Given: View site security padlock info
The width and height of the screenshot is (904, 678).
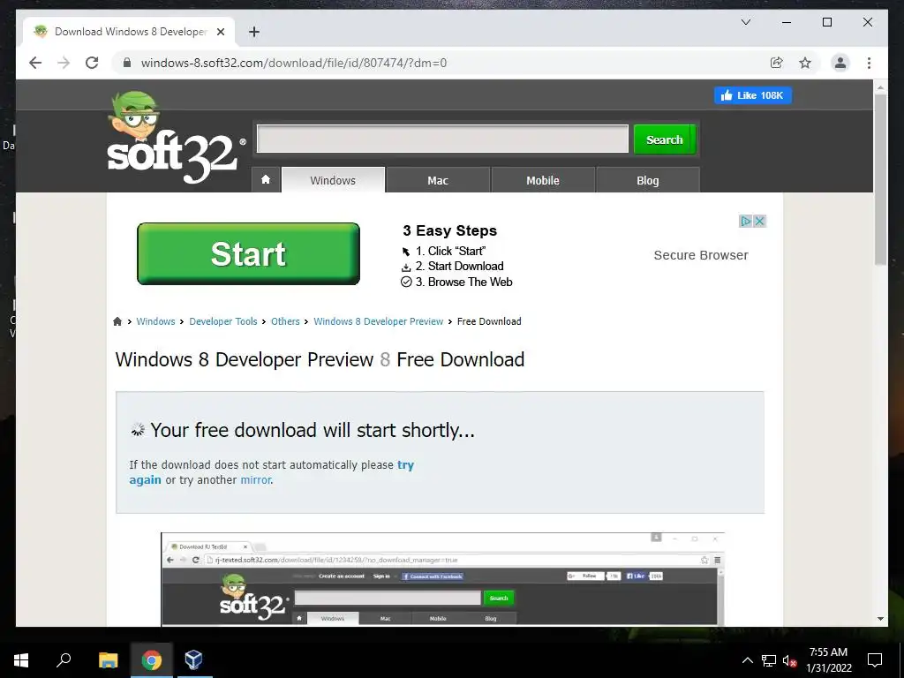Looking at the screenshot, I should point(127,63).
